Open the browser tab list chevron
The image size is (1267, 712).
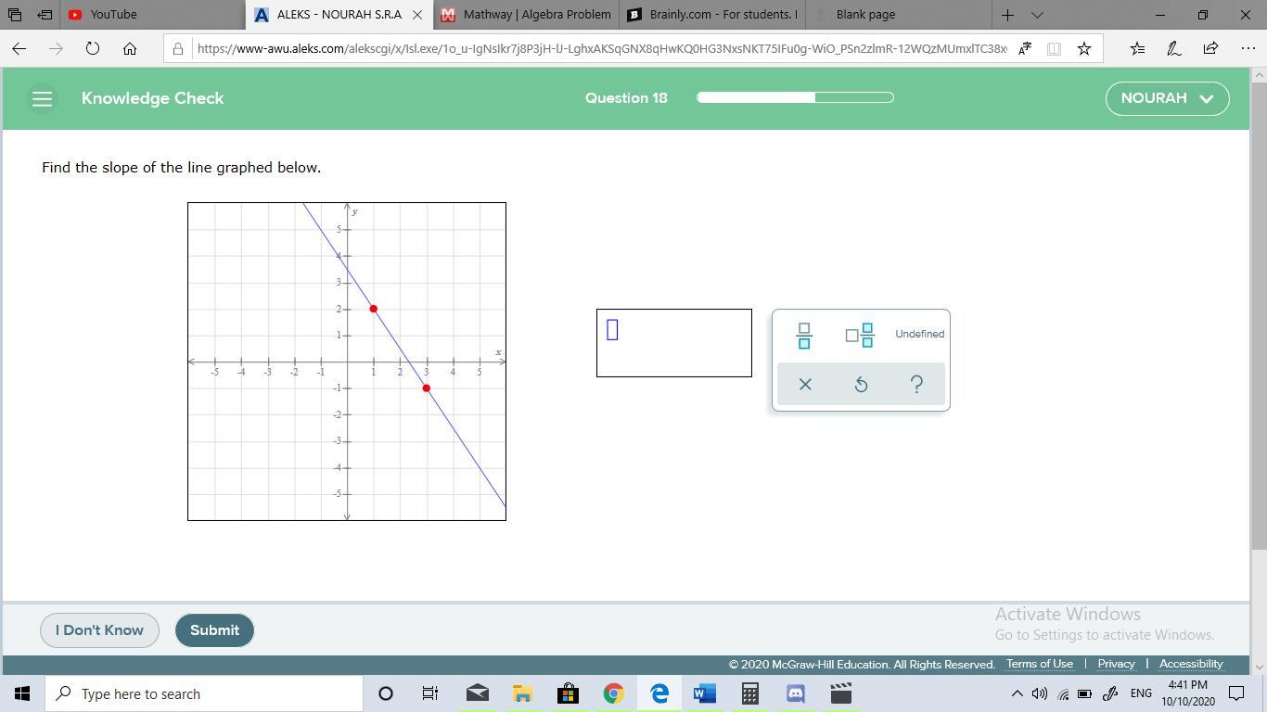[1037, 15]
